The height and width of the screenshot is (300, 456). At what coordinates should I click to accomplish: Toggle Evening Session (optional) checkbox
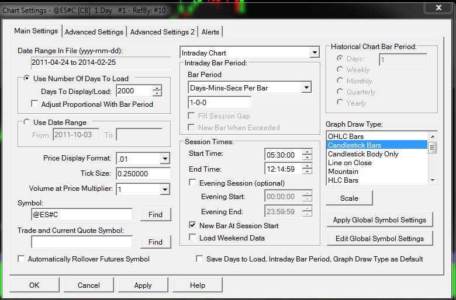(192, 182)
